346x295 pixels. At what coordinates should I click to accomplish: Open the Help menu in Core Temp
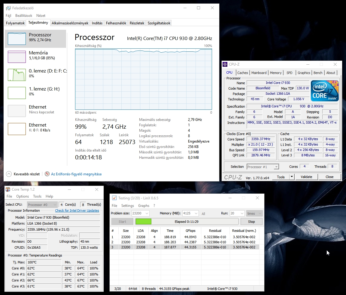[50, 196]
